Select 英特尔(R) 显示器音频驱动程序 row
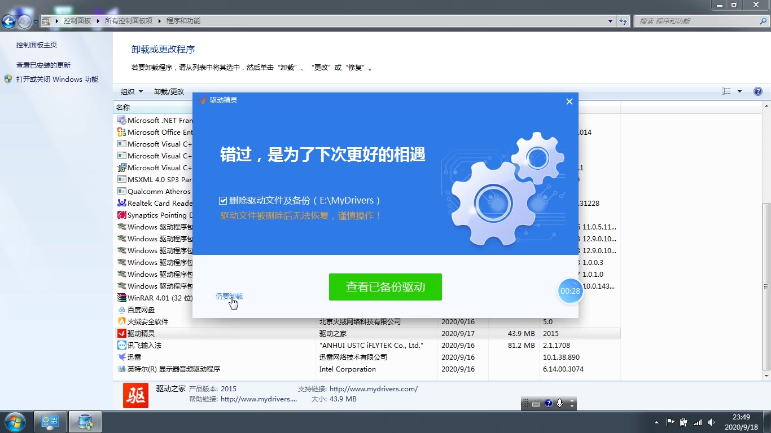Image resolution: width=771 pixels, height=433 pixels. [x=368, y=369]
